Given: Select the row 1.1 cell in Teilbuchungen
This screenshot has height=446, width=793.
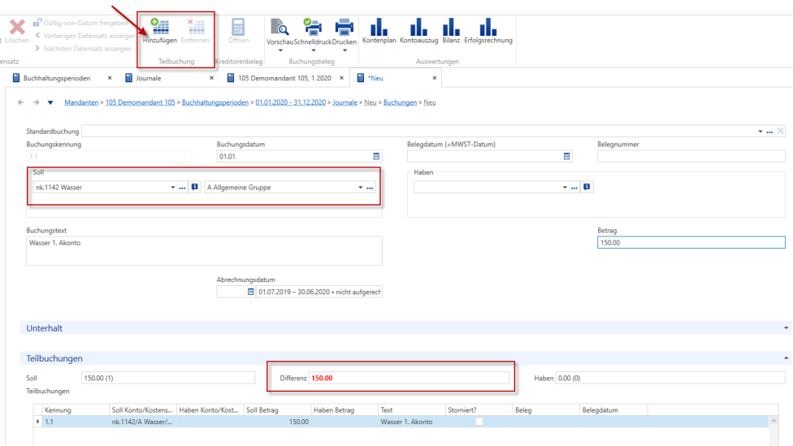Looking at the screenshot, I should [x=76, y=422].
